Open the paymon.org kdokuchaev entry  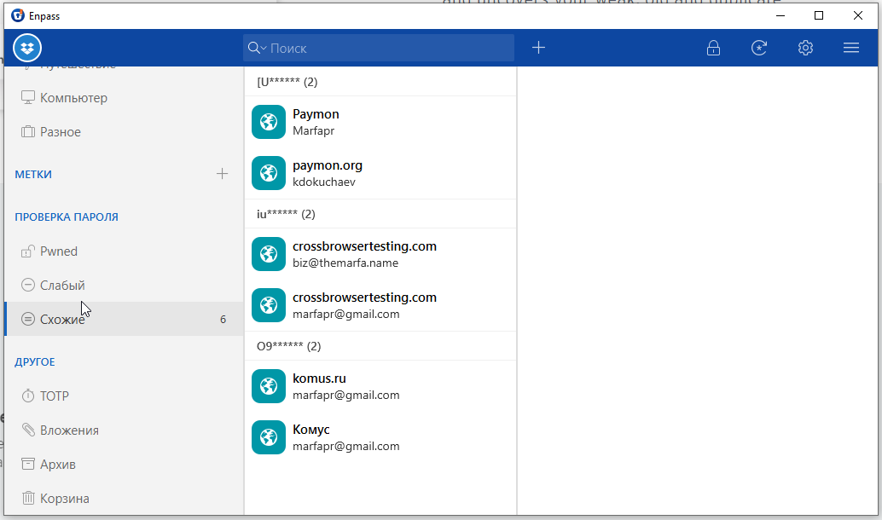[x=380, y=173]
